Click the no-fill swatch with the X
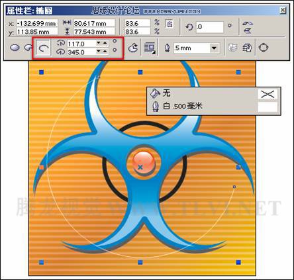This screenshot has width=294, height=280. 268,94
